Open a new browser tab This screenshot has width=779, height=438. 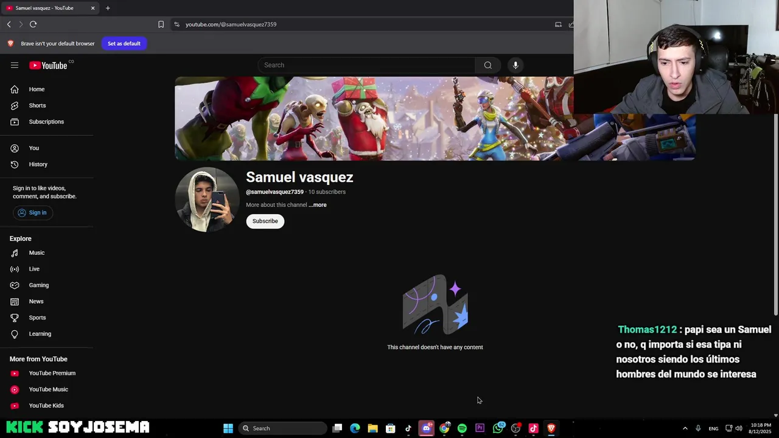tap(108, 8)
